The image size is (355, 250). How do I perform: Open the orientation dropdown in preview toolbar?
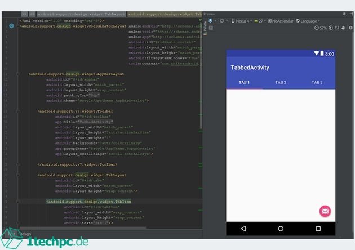227,21
